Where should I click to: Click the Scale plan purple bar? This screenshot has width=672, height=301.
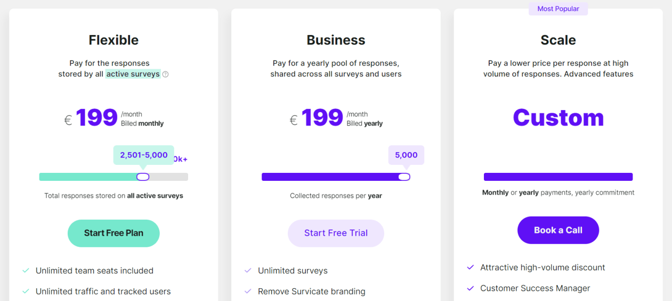(558, 177)
